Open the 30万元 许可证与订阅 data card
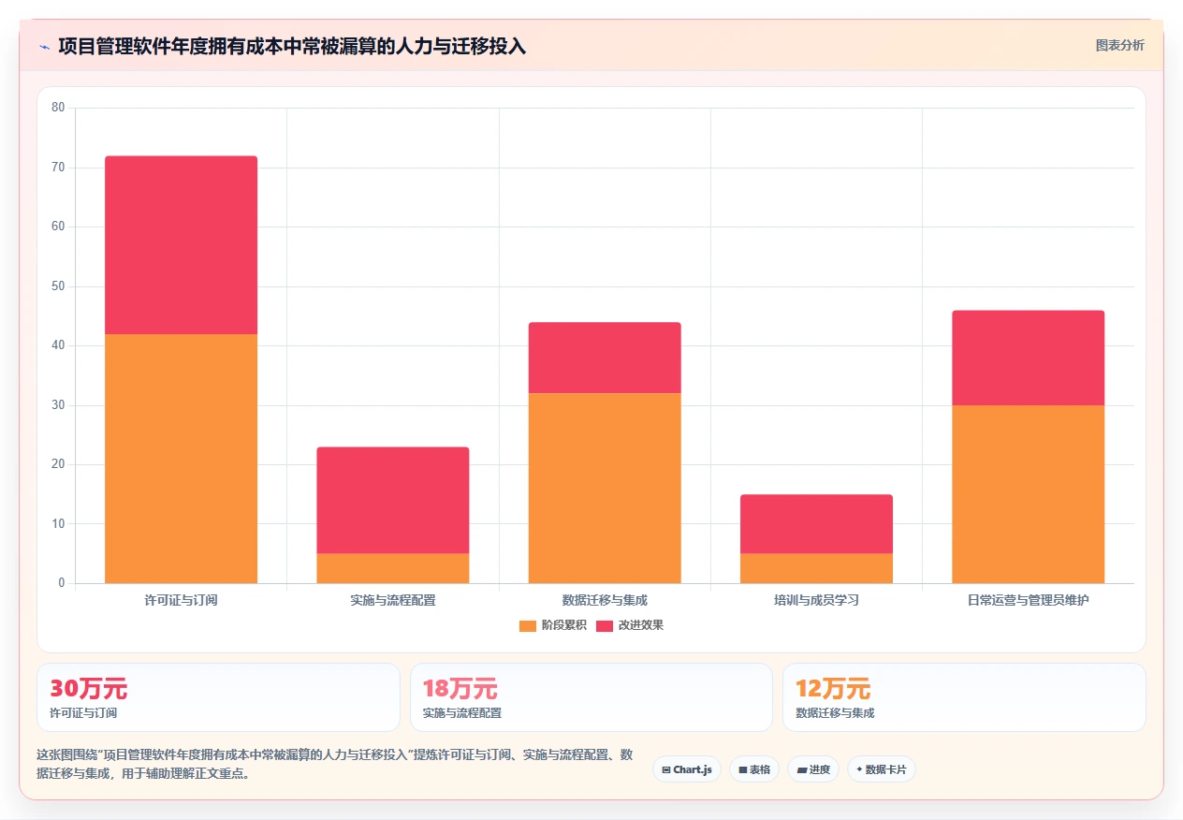1183x820 pixels. 219,697
